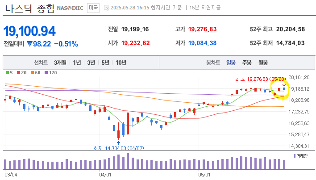Select the 3개월 line chart period

[x=60, y=63]
